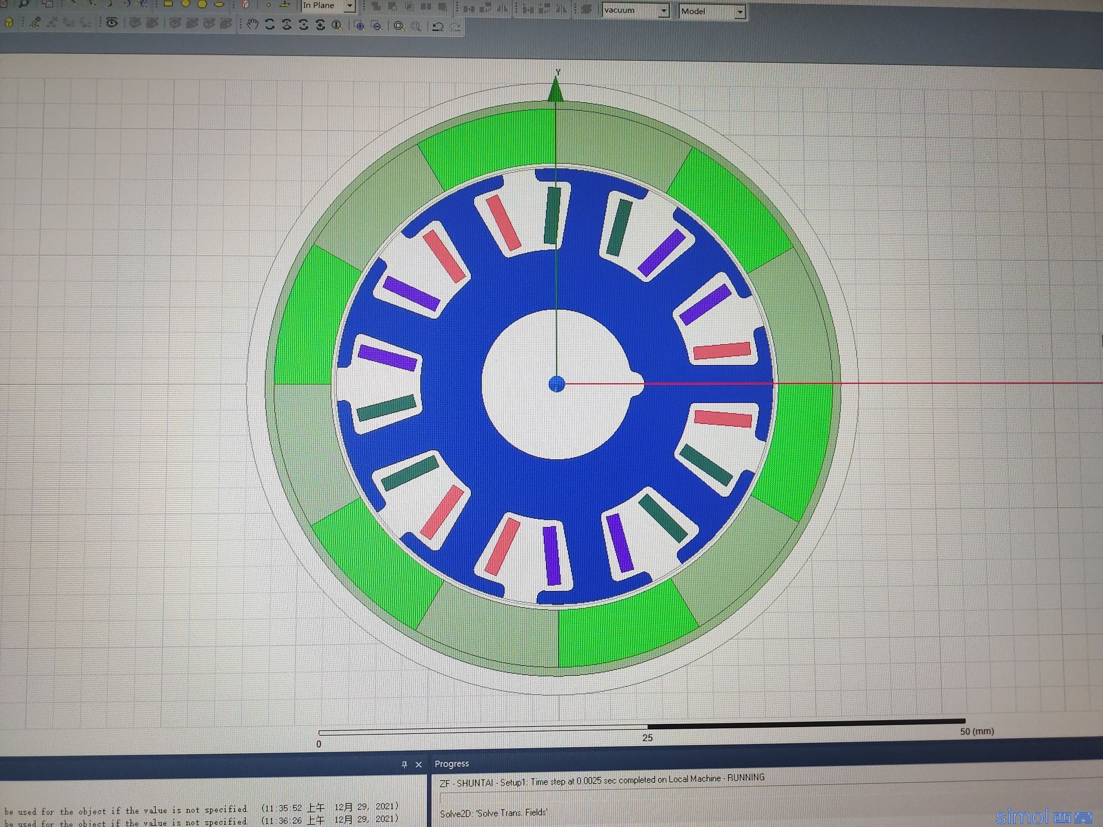
Task: Select the Pan hand tool
Action: pyautogui.click(x=252, y=24)
